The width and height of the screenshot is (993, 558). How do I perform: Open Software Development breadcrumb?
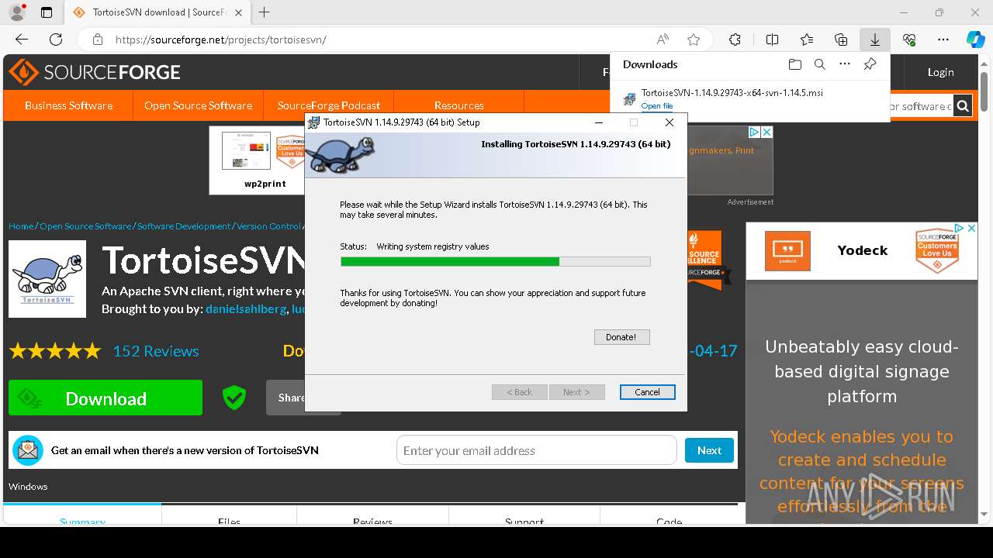click(184, 226)
